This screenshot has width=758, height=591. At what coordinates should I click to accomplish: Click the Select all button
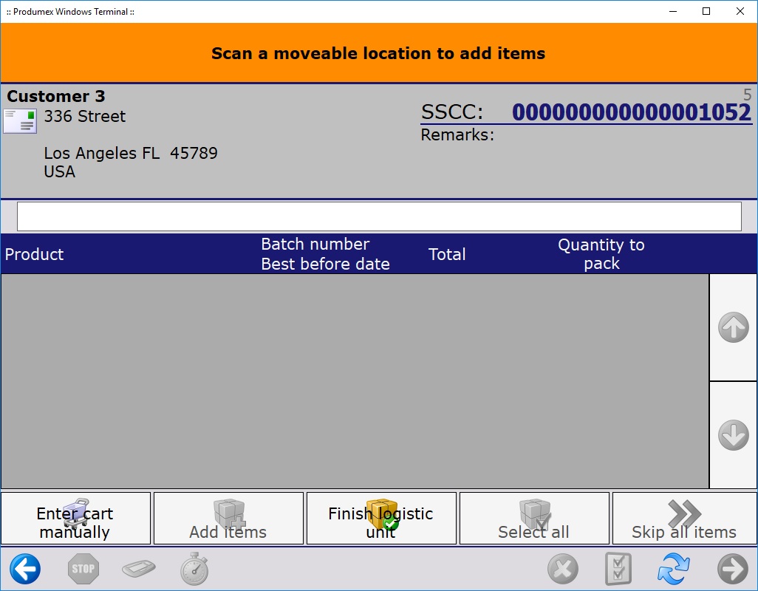tap(534, 518)
